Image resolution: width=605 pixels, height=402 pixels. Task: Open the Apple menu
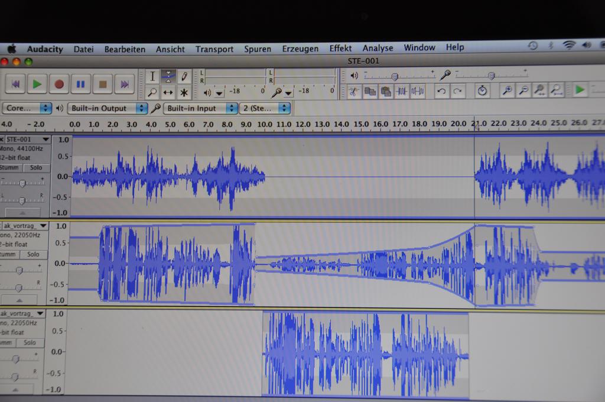click(12, 49)
